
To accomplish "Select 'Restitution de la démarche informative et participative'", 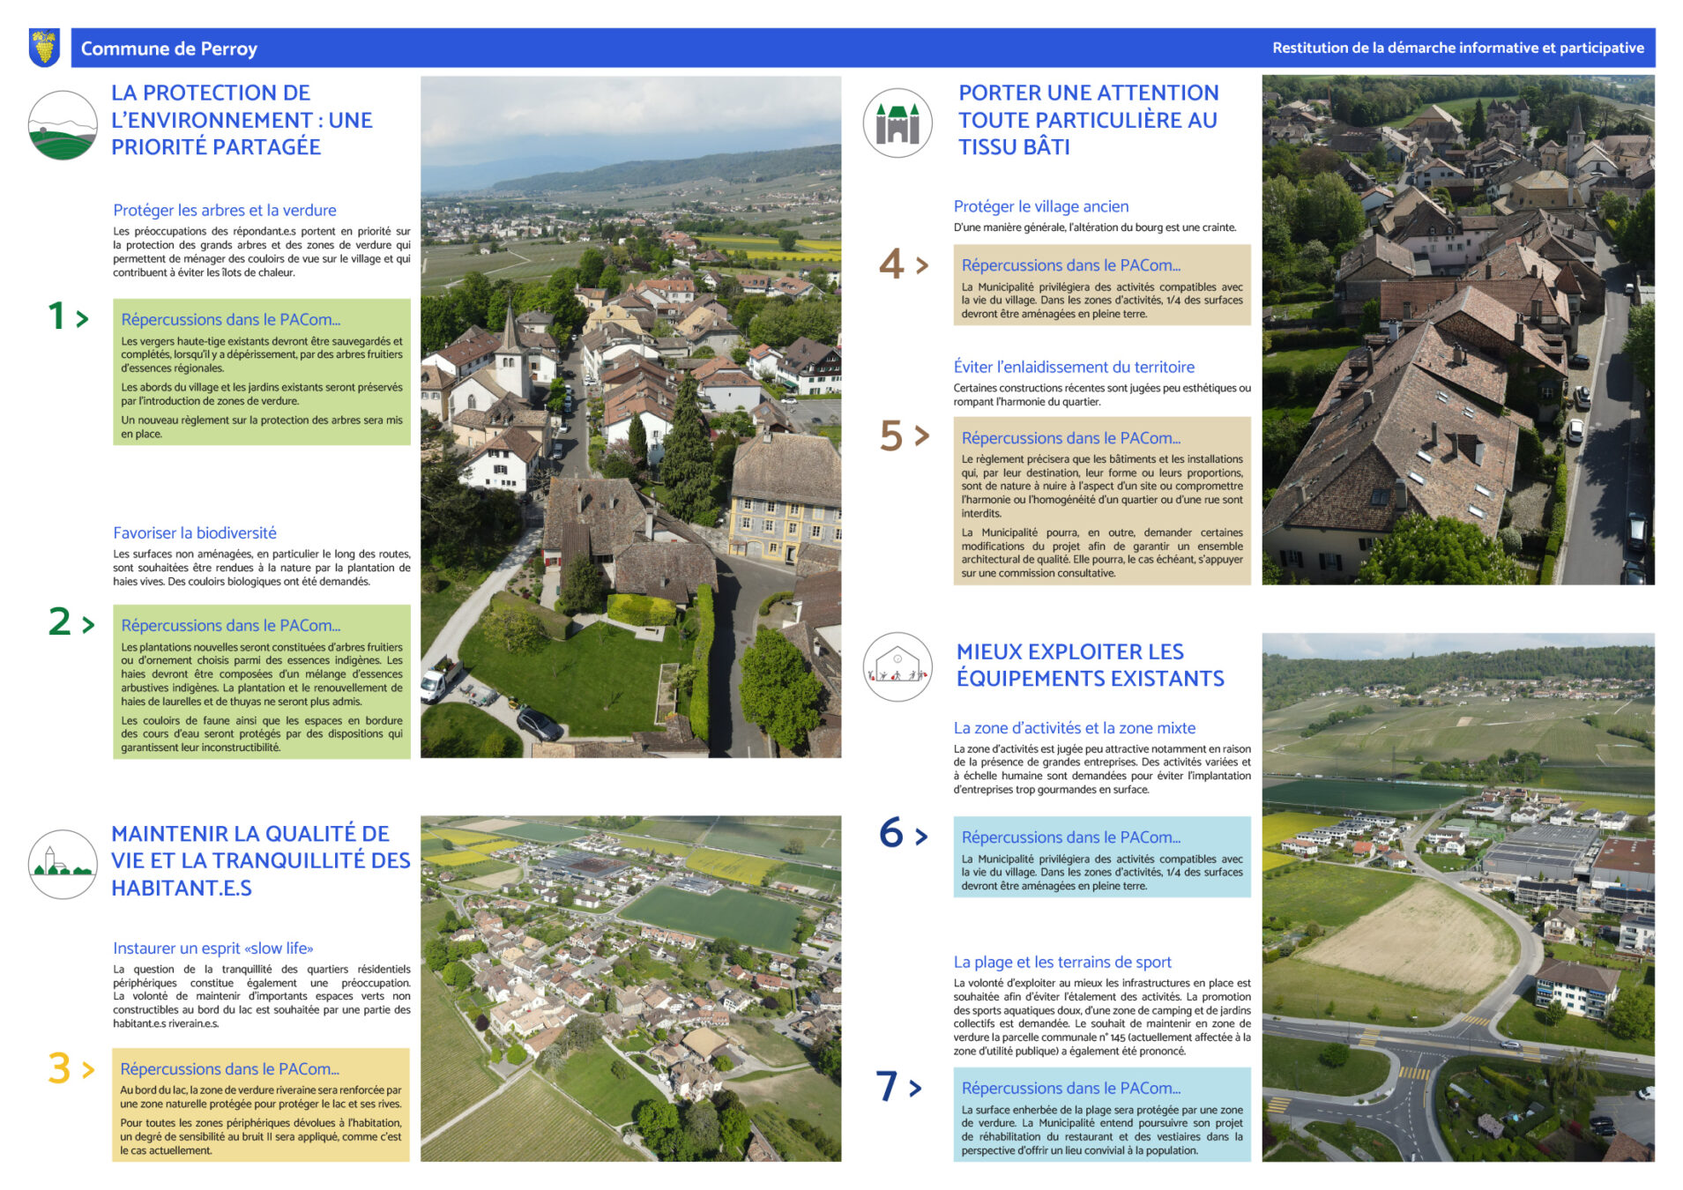I will point(1457,48).
